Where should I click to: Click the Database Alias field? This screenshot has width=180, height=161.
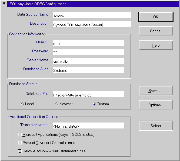click(x=88, y=70)
